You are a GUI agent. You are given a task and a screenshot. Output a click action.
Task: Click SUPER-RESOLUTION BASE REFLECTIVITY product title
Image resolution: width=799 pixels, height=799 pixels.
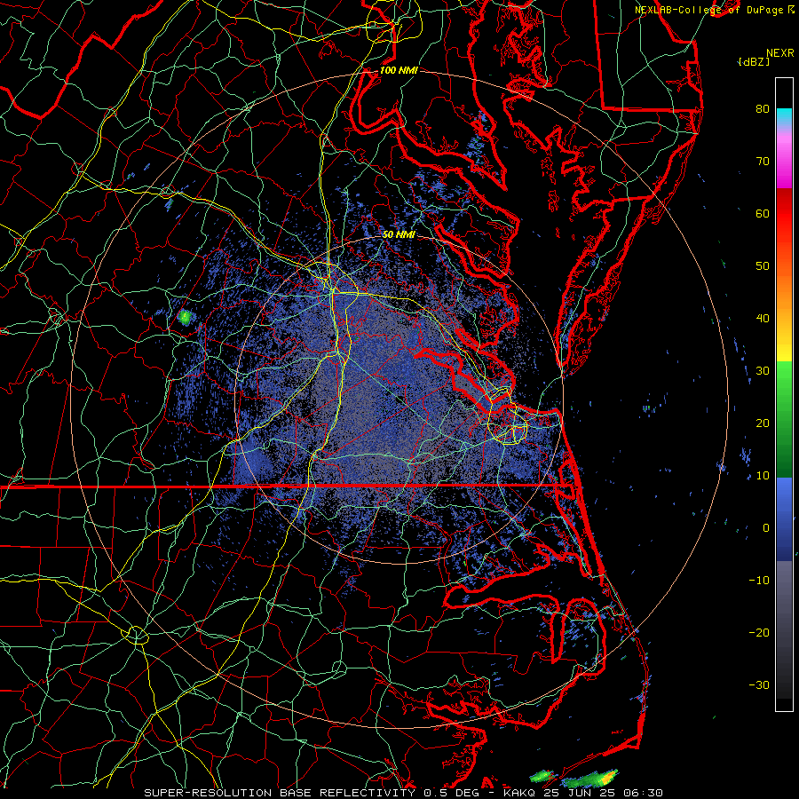coord(280,793)
